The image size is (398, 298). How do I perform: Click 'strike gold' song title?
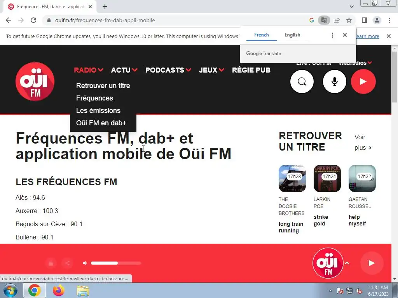321,220
